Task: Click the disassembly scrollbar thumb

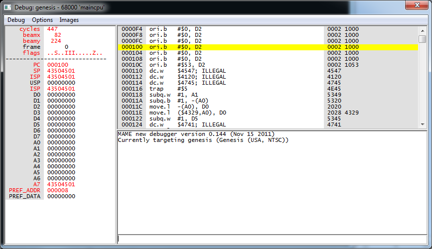Action: (x=422, y=39)
